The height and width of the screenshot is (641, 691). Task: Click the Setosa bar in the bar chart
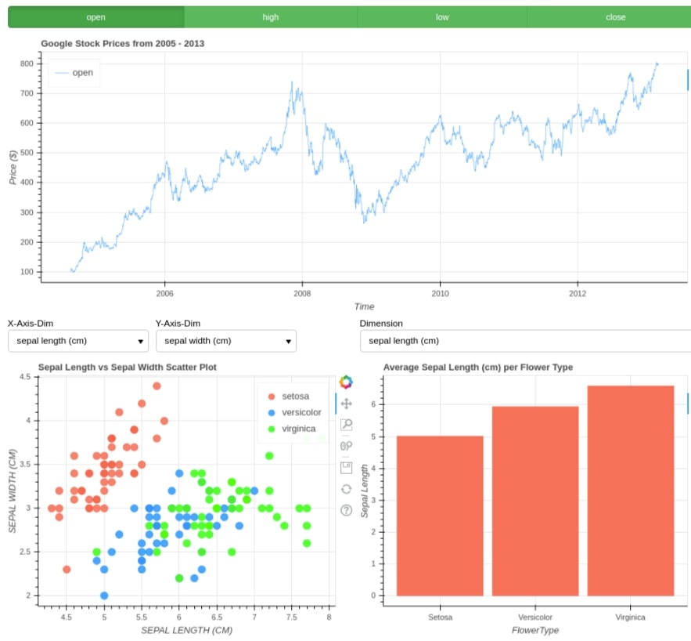[440, 516]
